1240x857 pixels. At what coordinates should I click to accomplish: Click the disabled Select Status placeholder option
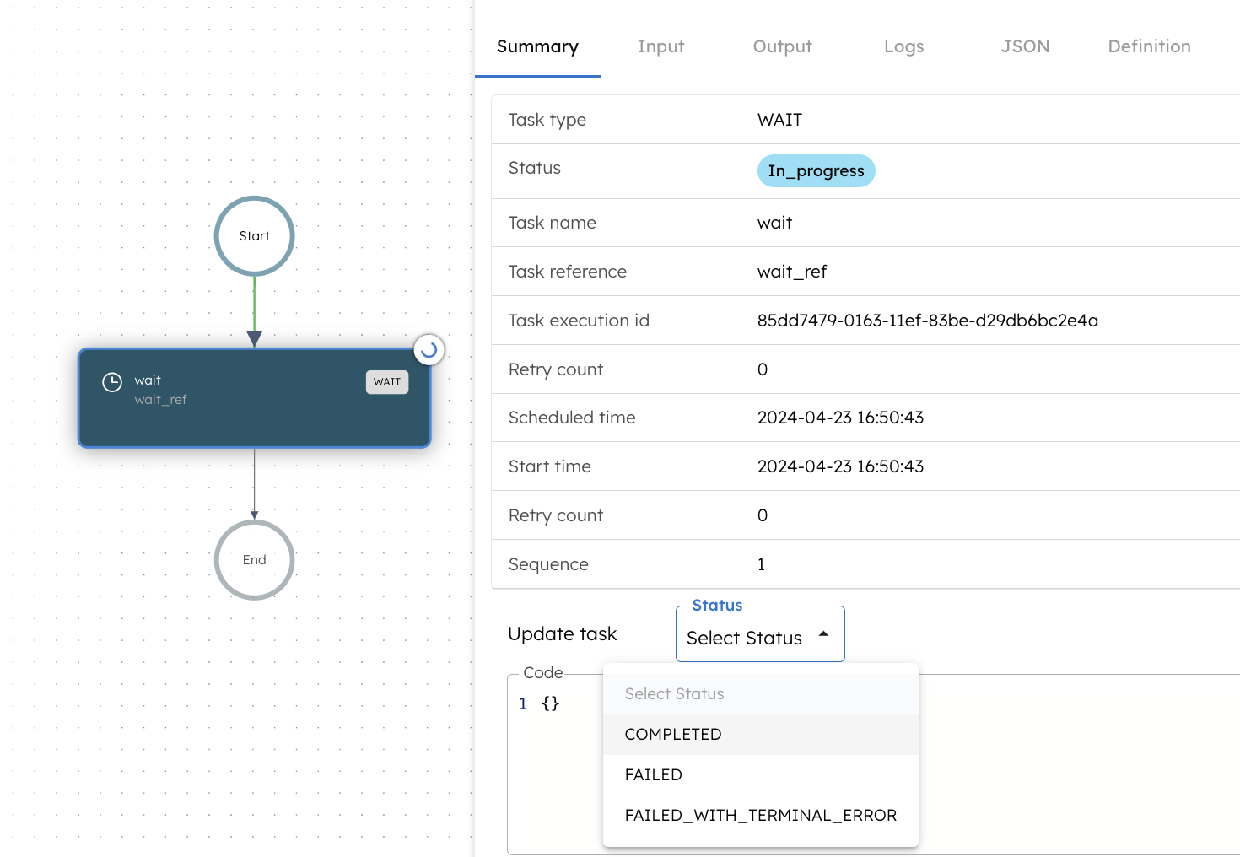pyautogui.click(x=760, y=694)
